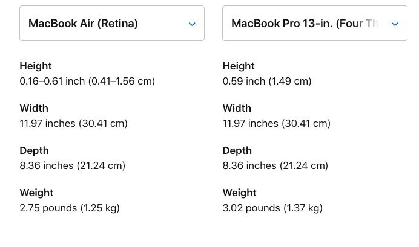
Task: Click MacBook Air's 11.97 inches width value
Action: pyautogui.click(x=73, y=123)
